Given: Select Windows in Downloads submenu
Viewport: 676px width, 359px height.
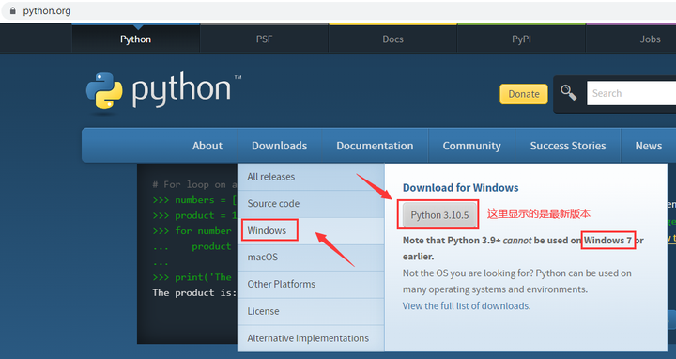Looking at the screenshot, I should [311, 230].
